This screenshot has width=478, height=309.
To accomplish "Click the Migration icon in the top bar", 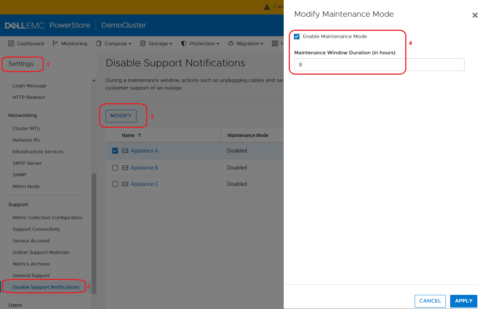I will pos(231,43).
